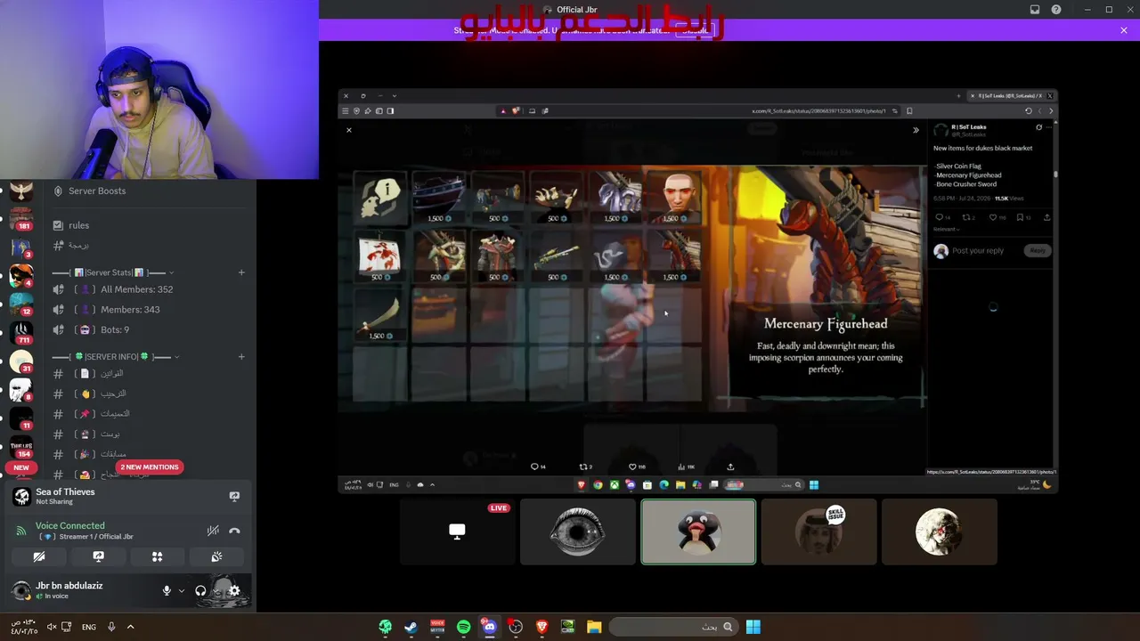The width and height of the screenshot is (1140, 641).
Task: Open the Discord inbox icon
Action: (x=1035, y=10)
